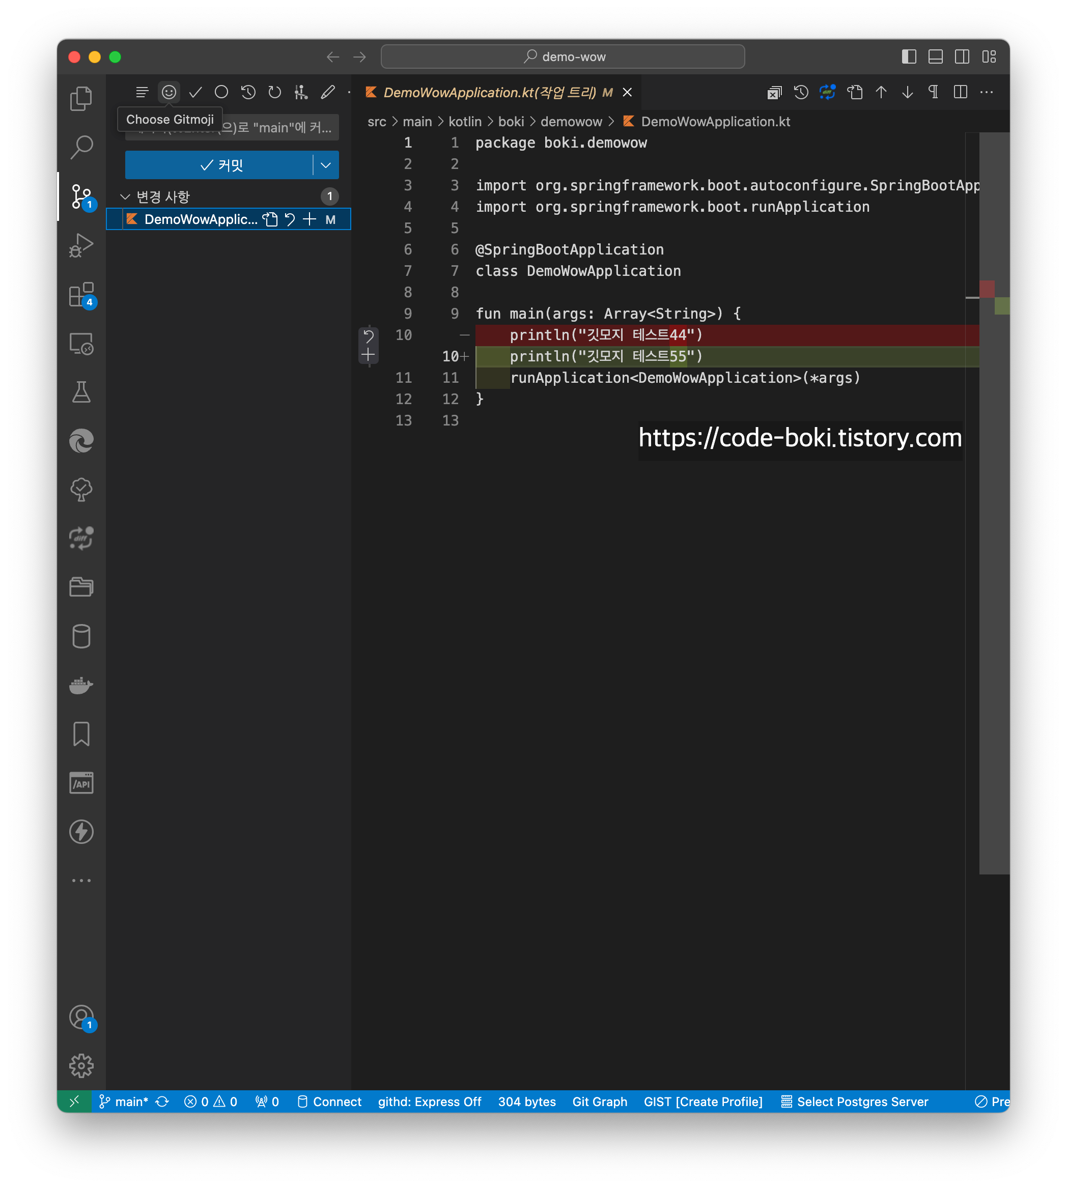Click the kotlin breadcrumb segment
Image resolution: width=1067 pixels, height=1188 pixels.
point(464,121)
